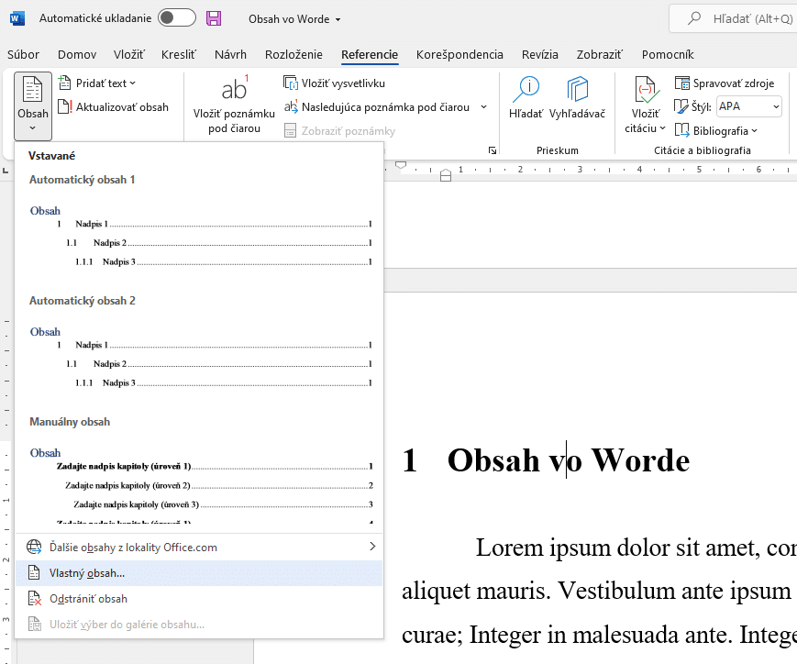Viewport: 797px width, 664px height.
Task: Open the Návrh tab
Action: click(230, 54)
